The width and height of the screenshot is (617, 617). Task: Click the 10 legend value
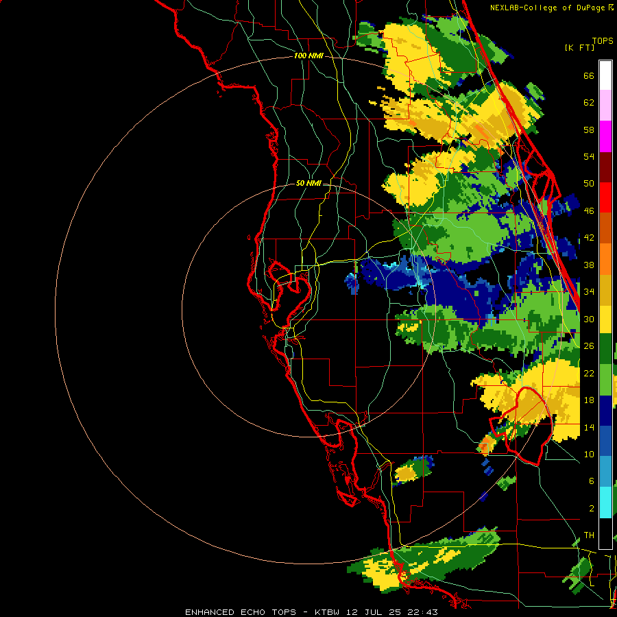[x=589, y=454]
